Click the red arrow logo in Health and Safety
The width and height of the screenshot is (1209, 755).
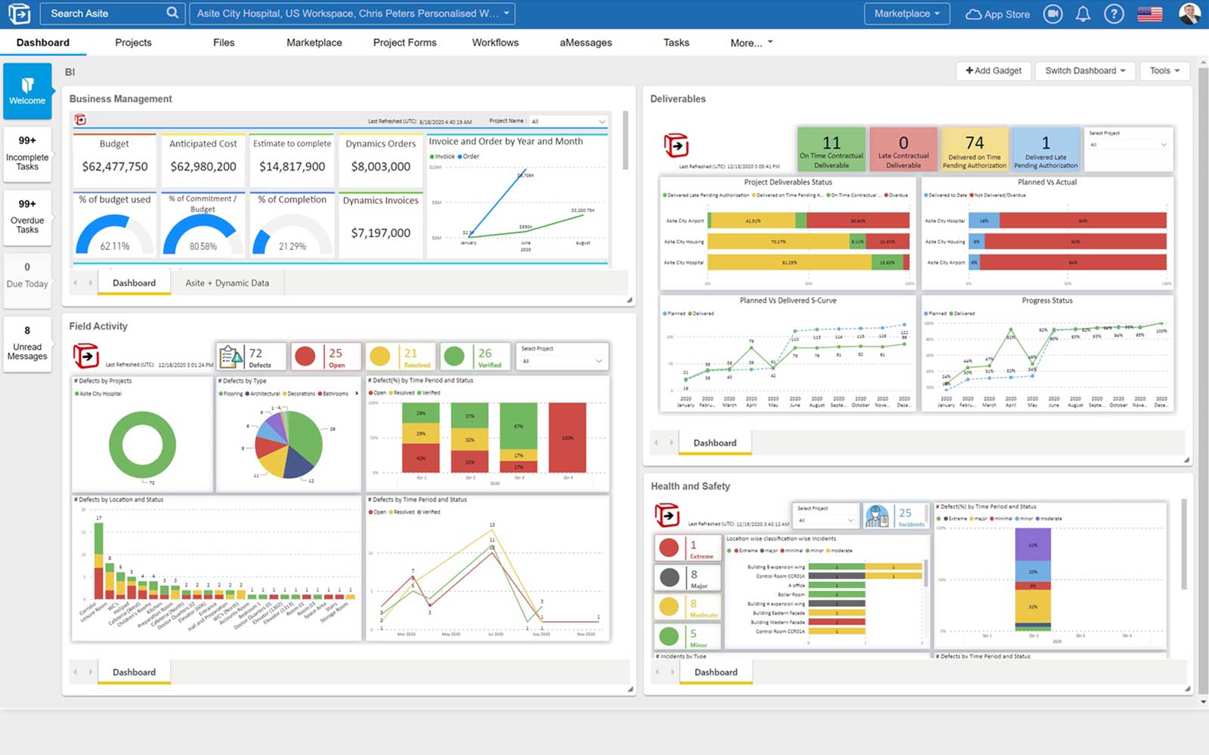(x=667, y=516)
